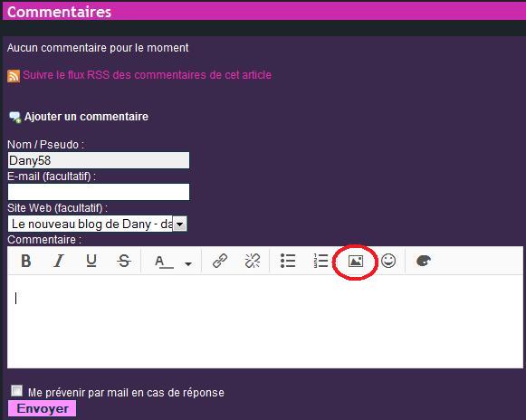
Task: Remove link with unlink icon
Action: [253, 261]
